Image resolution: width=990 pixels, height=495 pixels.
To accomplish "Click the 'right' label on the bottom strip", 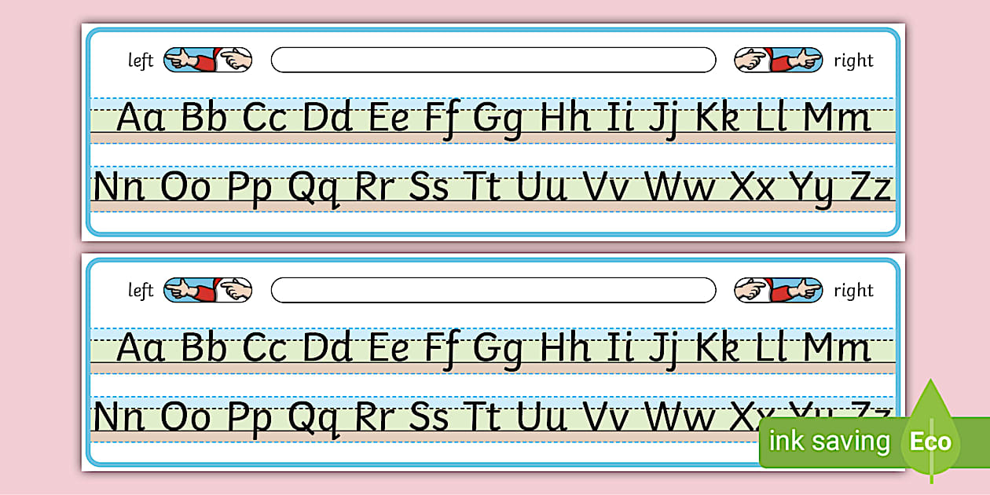I will [853, 290].
